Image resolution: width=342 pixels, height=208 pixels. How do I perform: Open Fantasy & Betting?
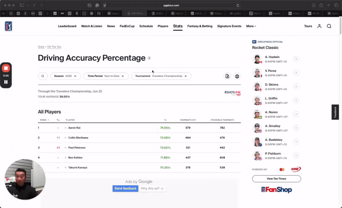[200, 26]
